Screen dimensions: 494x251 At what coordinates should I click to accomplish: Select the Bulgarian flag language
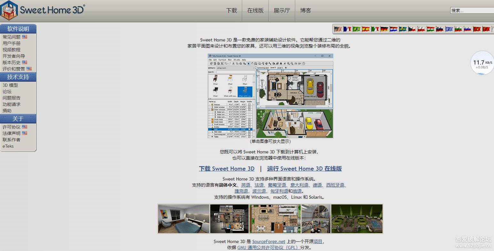click(x=459, y=29)
